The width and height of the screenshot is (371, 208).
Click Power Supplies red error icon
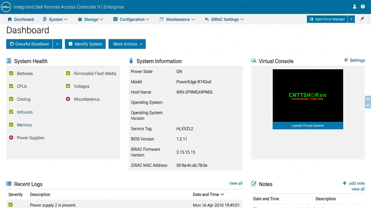(11, 137)
